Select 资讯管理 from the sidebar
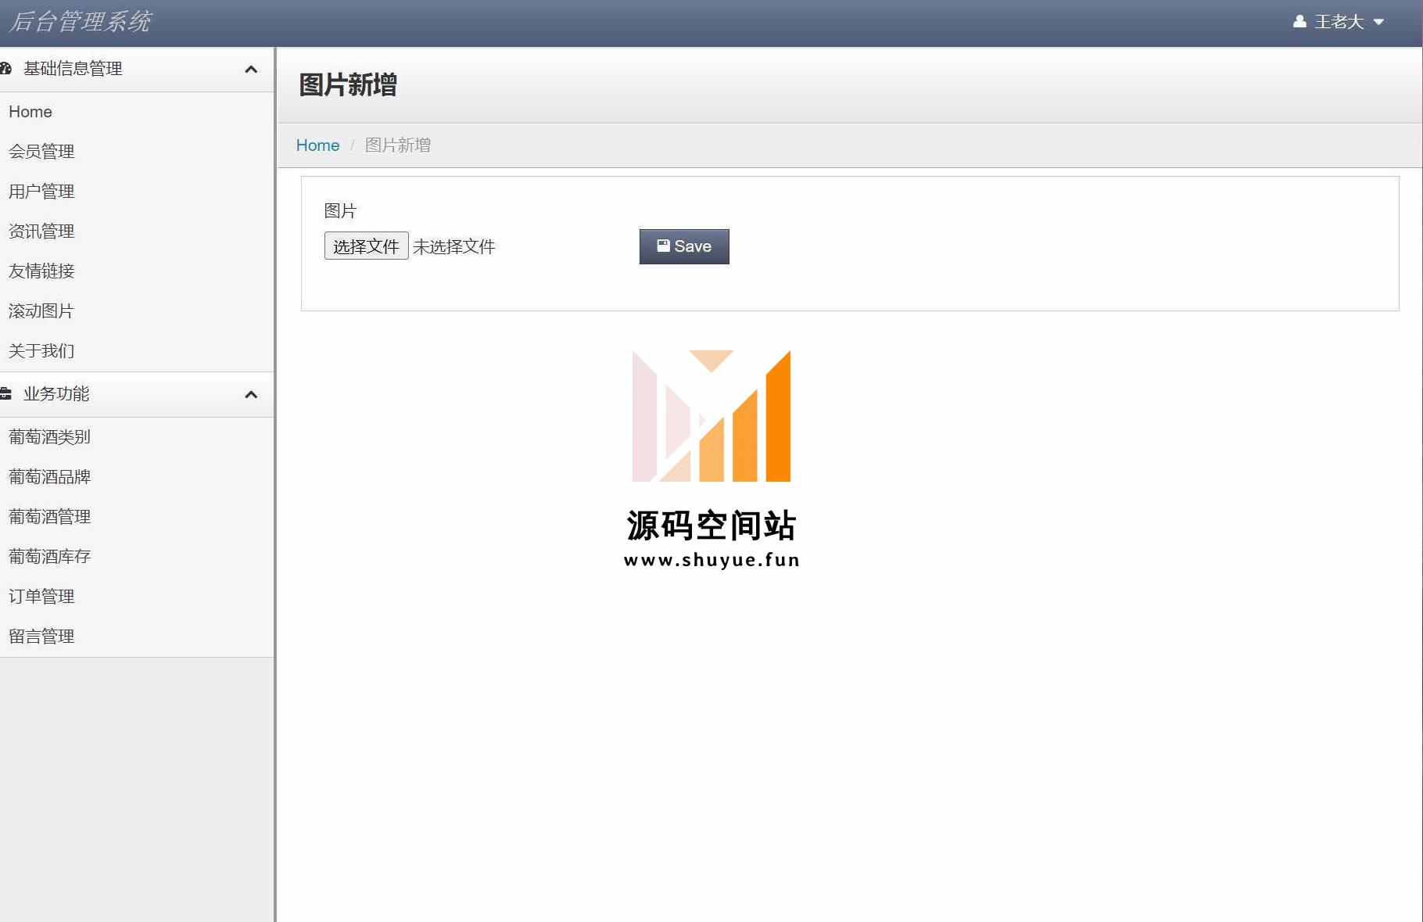 pyautogui.click(x=41, y=231)
